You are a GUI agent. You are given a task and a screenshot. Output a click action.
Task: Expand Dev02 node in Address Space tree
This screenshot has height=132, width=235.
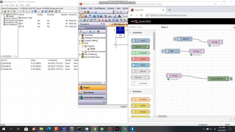coord(4,16)
